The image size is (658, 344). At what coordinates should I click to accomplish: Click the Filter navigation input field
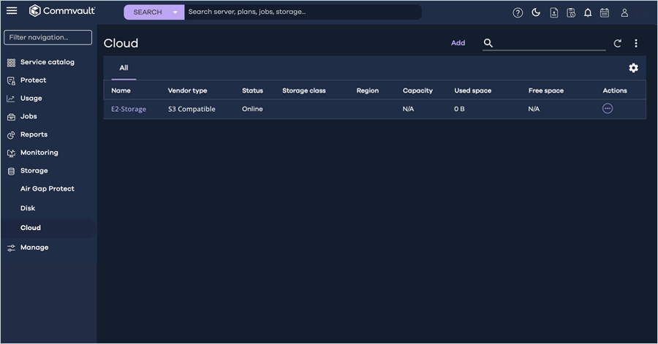[x=48, y=37]
